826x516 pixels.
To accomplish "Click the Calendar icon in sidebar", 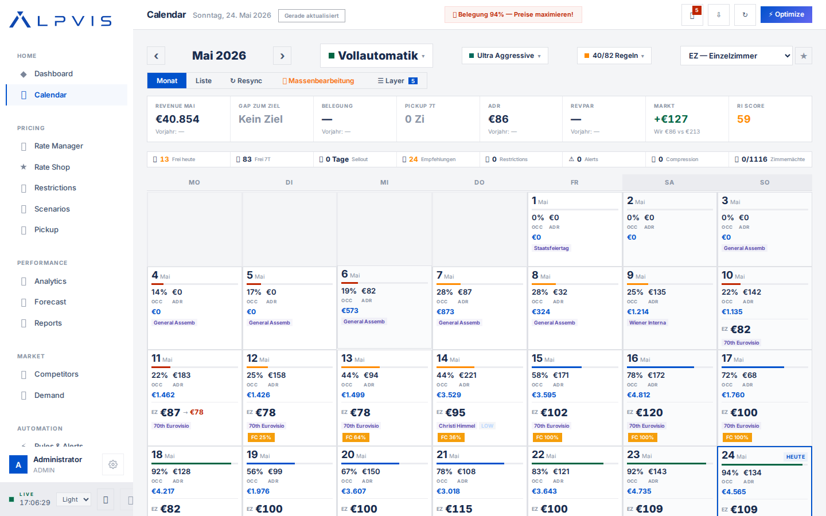I will click(x=24, y=95).
